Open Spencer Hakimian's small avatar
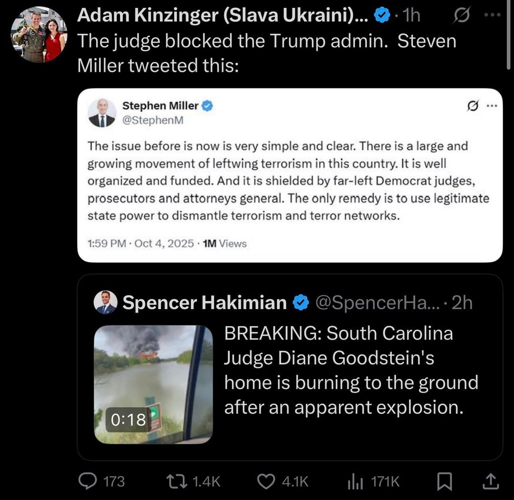This screenshot has width=514, height=500. pyautogui.click(x=105, y=302)
